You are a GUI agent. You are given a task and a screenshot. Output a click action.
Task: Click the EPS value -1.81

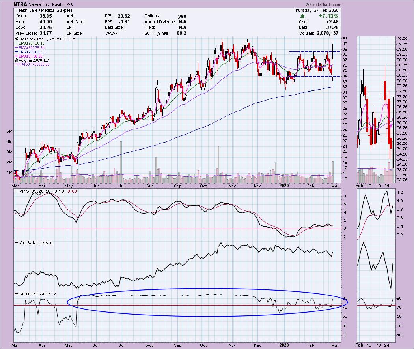tap(124, 22)
